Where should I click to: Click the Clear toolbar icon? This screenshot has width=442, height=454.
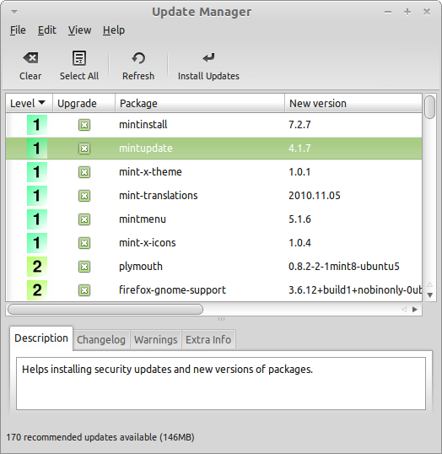(x=30, y=58)
